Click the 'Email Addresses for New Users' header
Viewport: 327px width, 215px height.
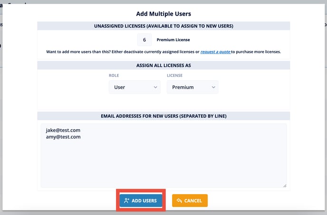coord(163,116)
